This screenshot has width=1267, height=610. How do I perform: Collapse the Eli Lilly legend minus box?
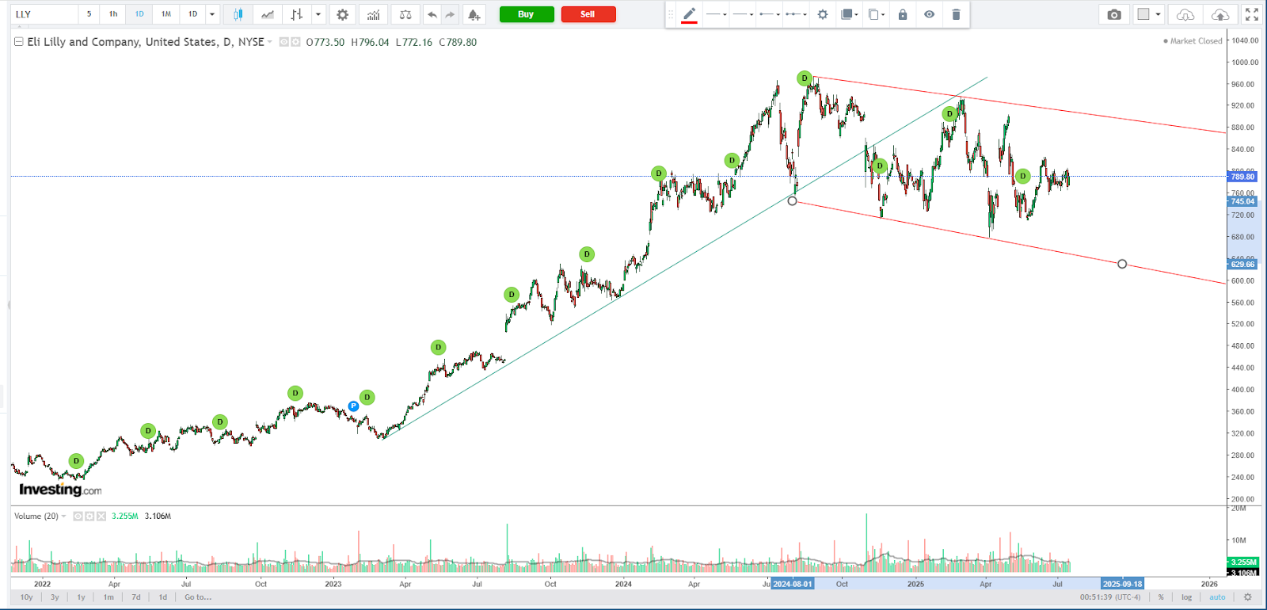(x=18, y=42)
